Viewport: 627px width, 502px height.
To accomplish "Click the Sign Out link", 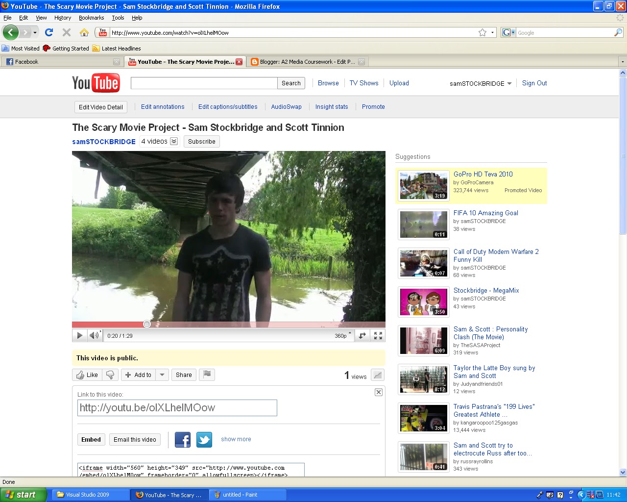I will point(534,83).
